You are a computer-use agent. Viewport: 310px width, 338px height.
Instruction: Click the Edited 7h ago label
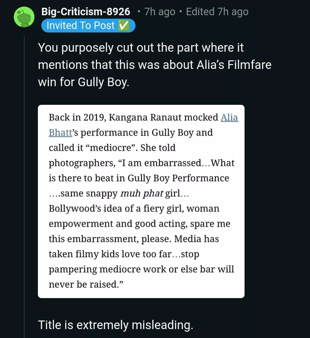click(217, 12)
